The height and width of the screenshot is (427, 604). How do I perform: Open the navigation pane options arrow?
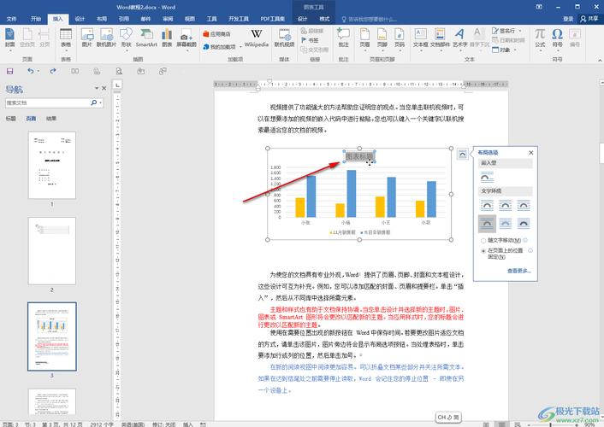pos(97,88)
